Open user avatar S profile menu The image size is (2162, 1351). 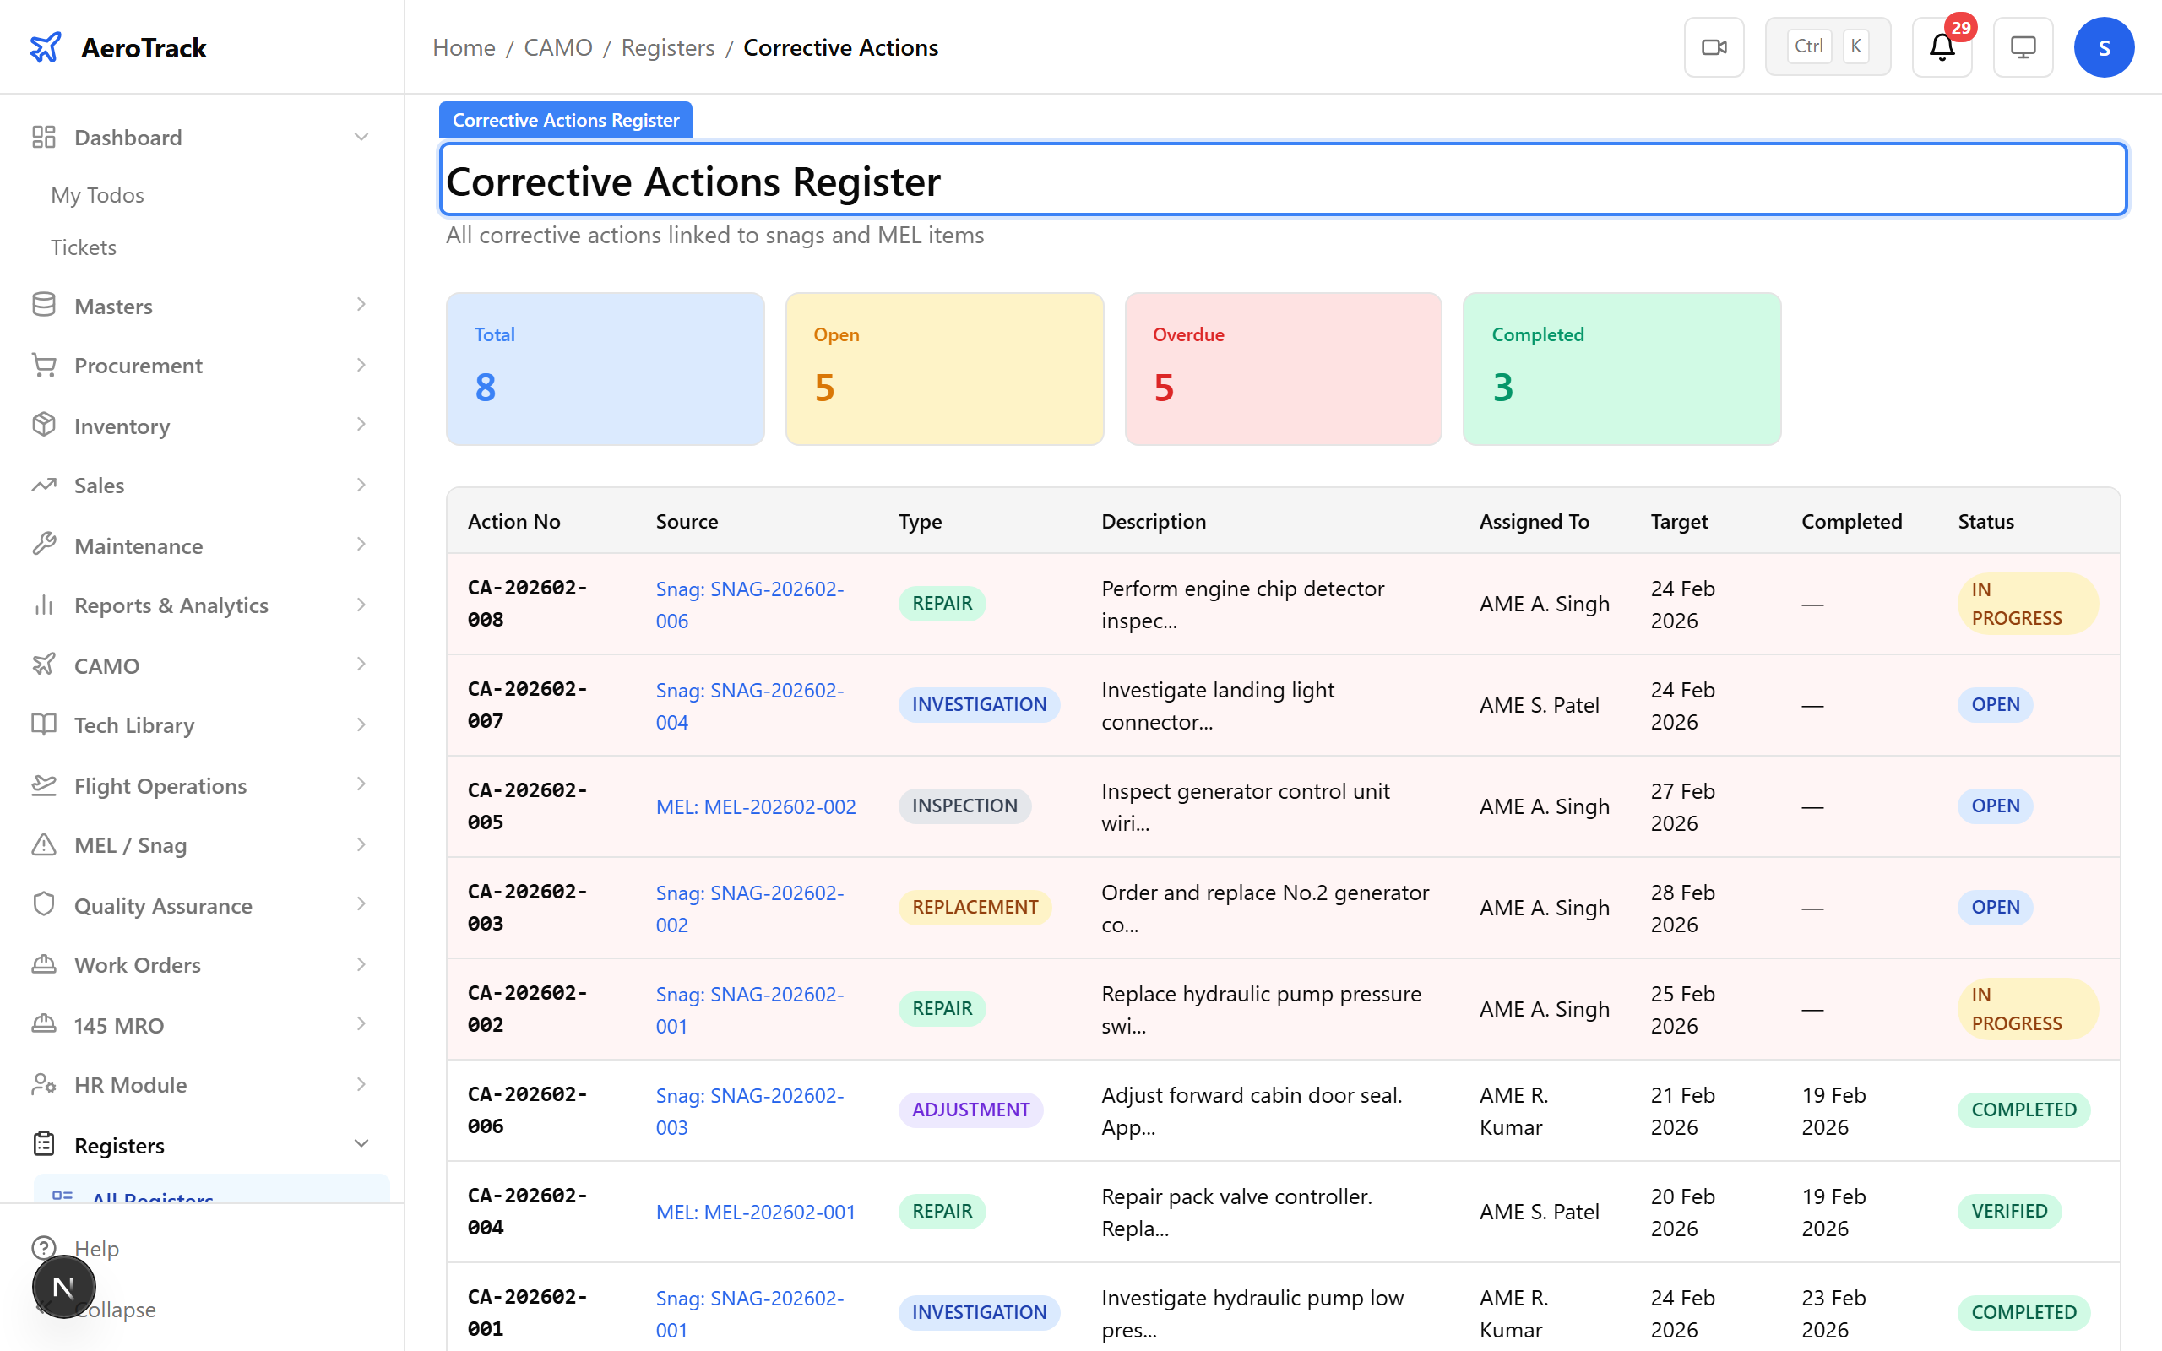pos(2103,47)
